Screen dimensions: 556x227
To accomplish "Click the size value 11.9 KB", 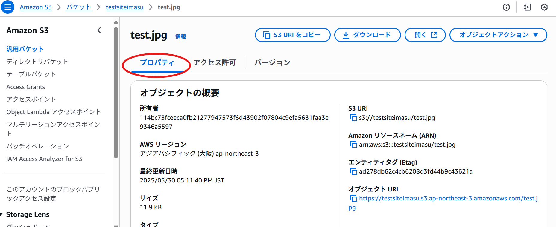I will point(151,207).
